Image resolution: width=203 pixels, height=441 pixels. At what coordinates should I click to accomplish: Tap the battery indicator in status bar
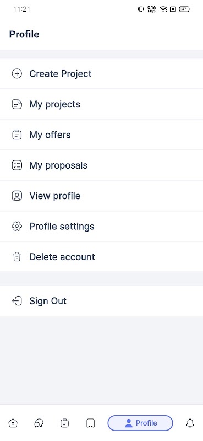(185, 9)
